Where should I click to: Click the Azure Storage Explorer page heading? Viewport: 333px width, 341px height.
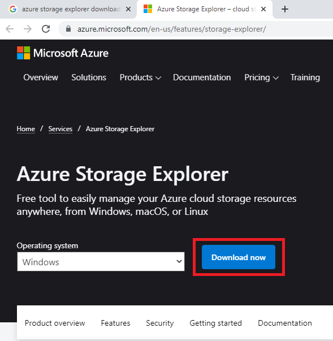tap(122, 175)
